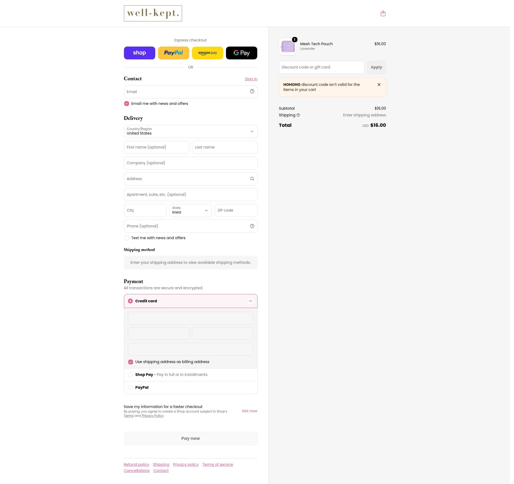Open the Country/Region dropdown
Screen dimensions: 514x484
click(x=191, y=132)
